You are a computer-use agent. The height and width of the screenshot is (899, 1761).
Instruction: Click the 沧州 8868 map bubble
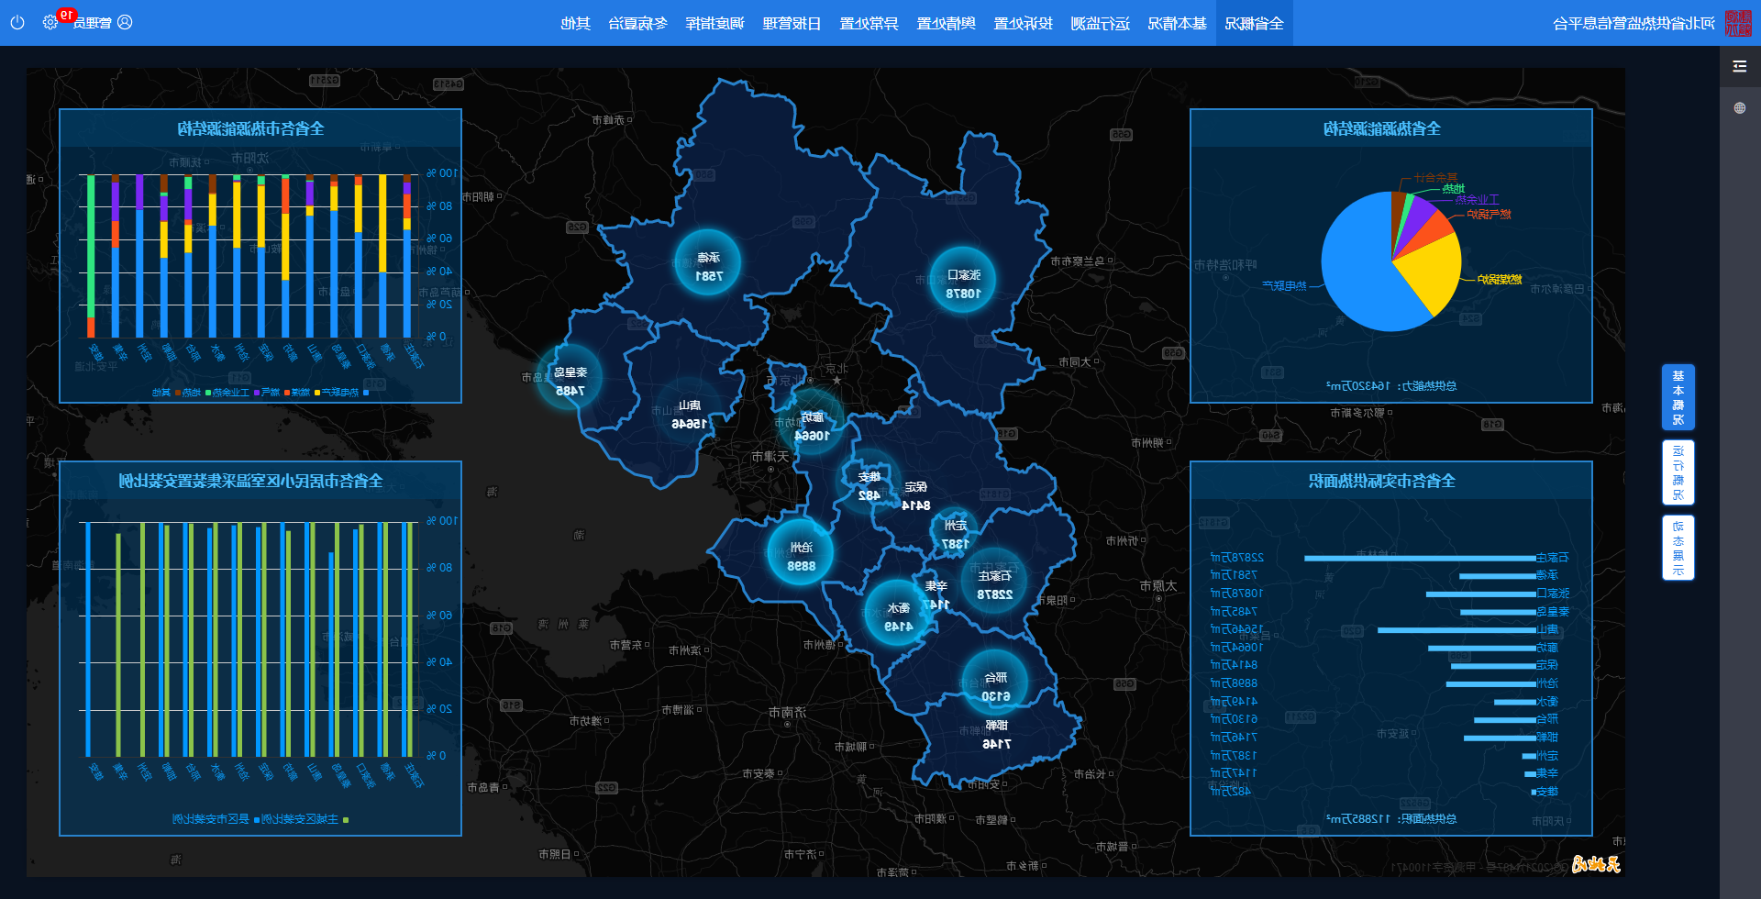point(801,553)
